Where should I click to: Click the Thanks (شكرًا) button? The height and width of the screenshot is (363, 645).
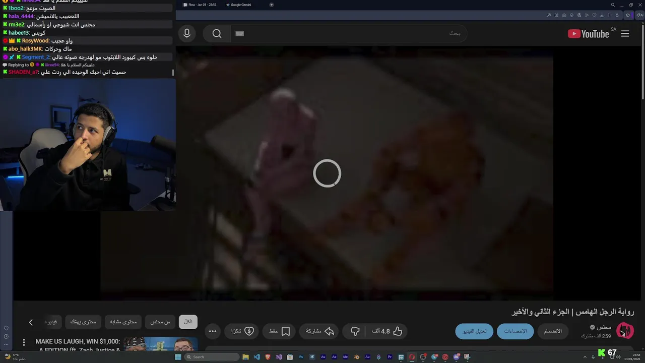click(242, 331)
